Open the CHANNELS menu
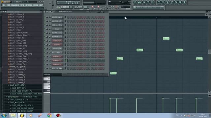This screenshot has height=118, width=211. pyautogui.click(x=15, y=5)
